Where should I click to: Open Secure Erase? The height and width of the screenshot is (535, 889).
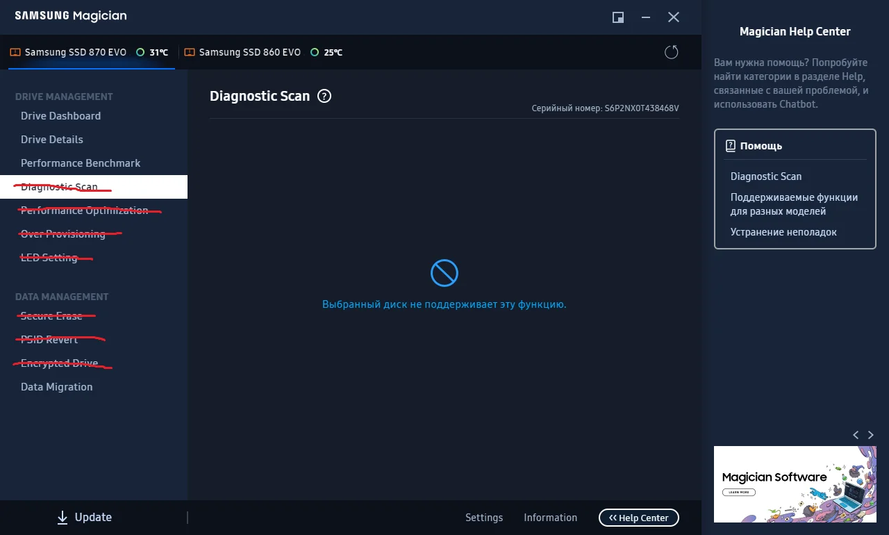[51, 316]
